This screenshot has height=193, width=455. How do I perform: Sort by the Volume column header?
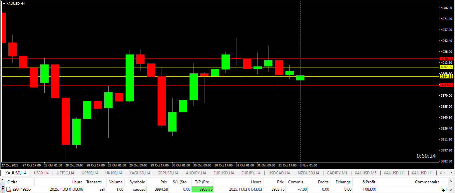point(116,182)
